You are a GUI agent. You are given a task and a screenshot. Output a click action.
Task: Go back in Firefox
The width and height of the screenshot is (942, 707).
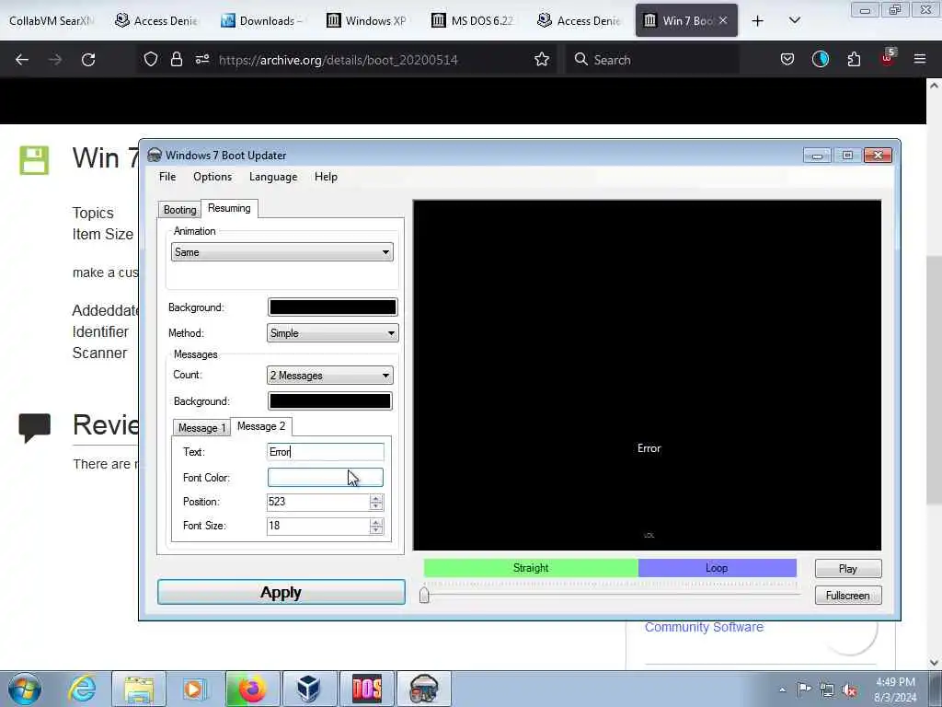pyautogui.click(x=22, y=60)
